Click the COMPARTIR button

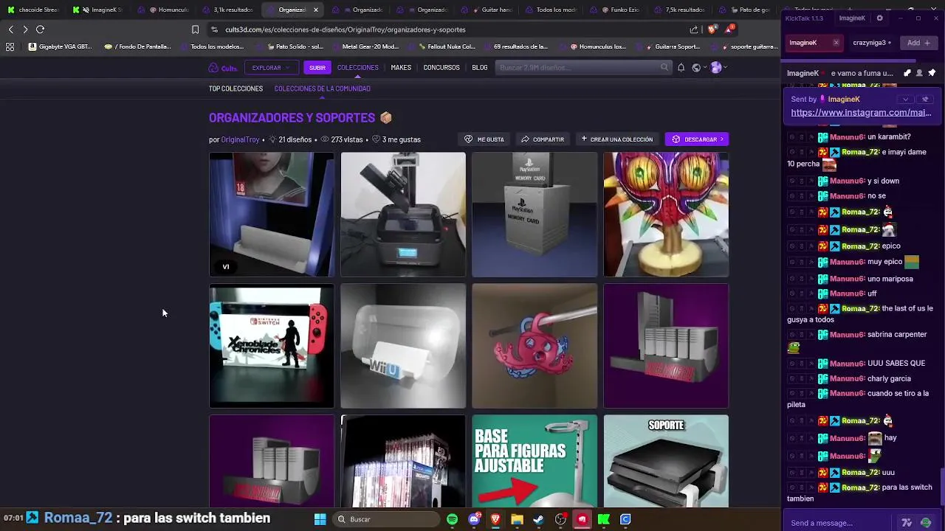pos(542,139)
